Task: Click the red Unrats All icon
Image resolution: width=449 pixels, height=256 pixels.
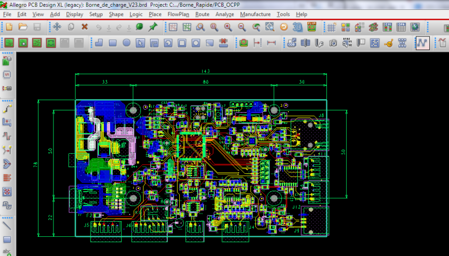Action: pyautogui.click(x=173, y=27)
